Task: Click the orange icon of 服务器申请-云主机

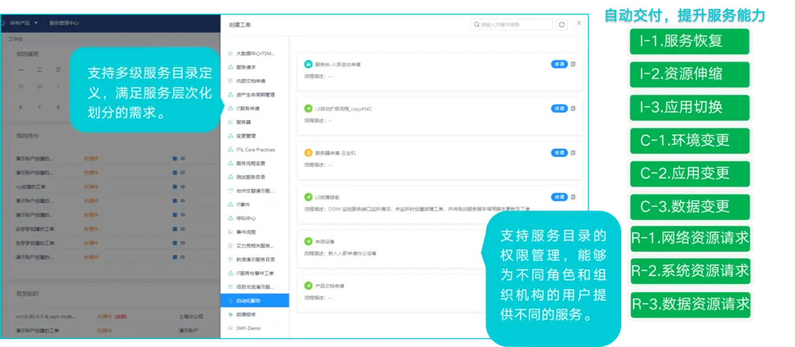Action: [308, 153]
